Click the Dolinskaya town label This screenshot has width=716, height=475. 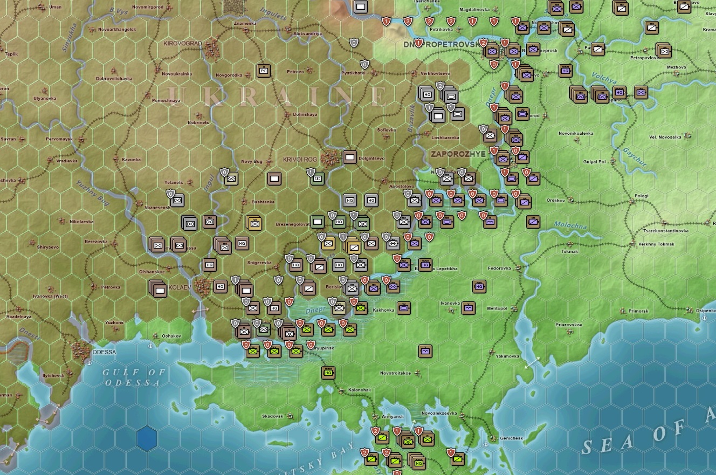coord(305,114)
